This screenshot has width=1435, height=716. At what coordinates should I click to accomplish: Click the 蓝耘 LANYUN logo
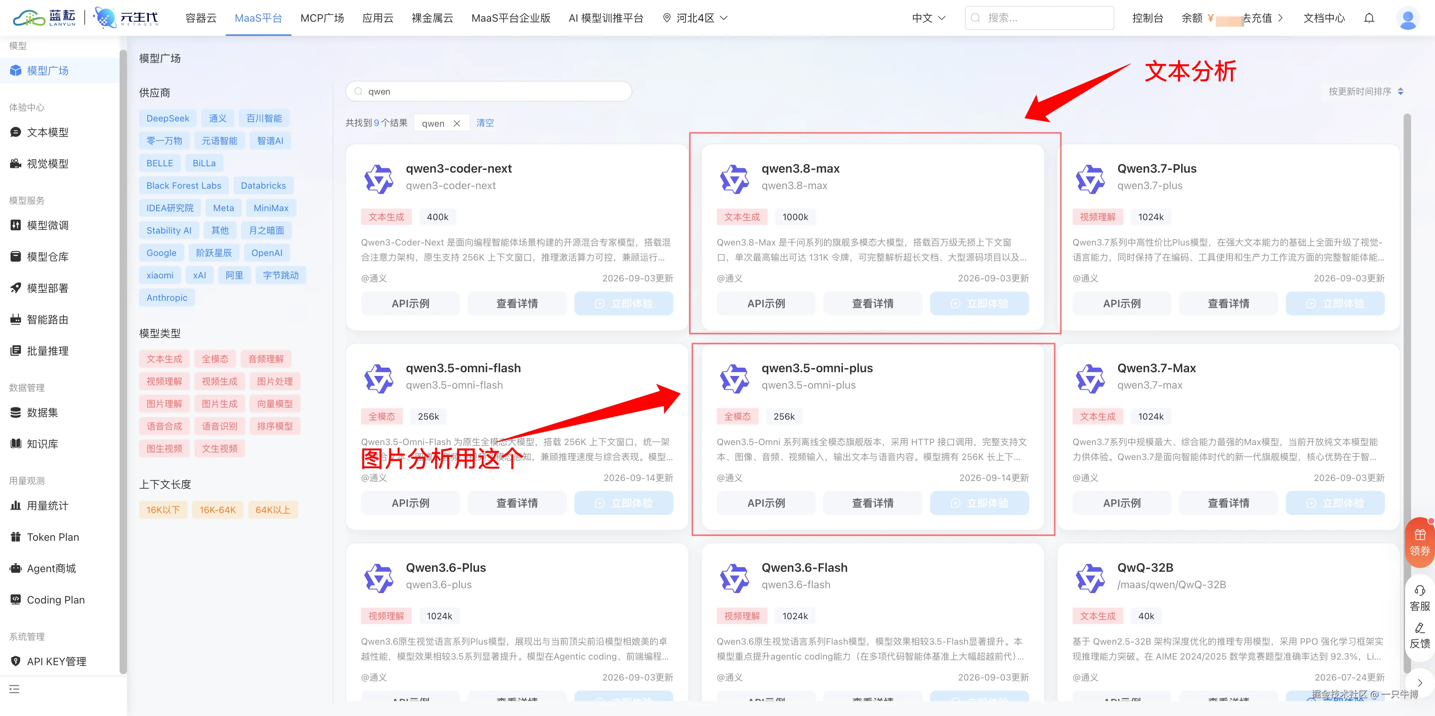pyautogui.click(x=44, y=18)
